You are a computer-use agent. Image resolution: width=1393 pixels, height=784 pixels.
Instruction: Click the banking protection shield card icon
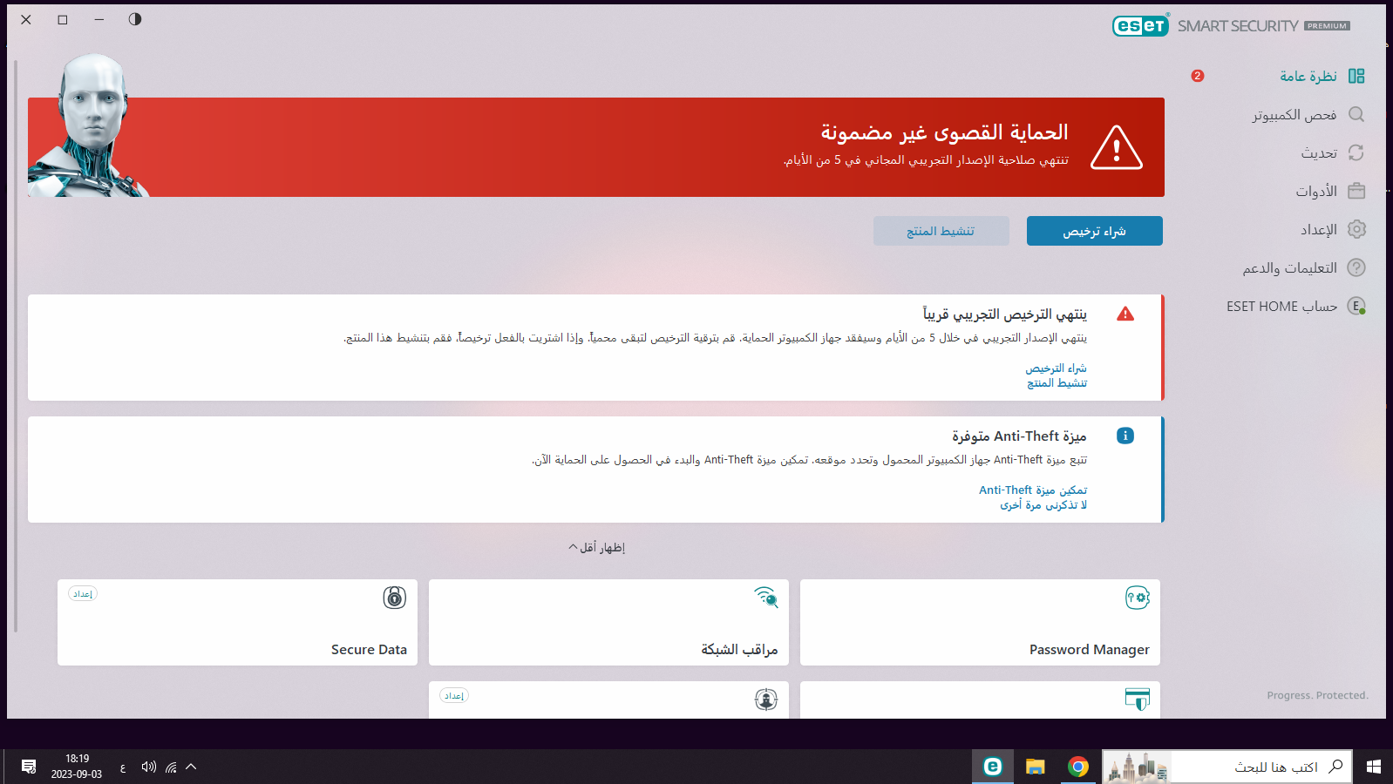coord(1138,699)
